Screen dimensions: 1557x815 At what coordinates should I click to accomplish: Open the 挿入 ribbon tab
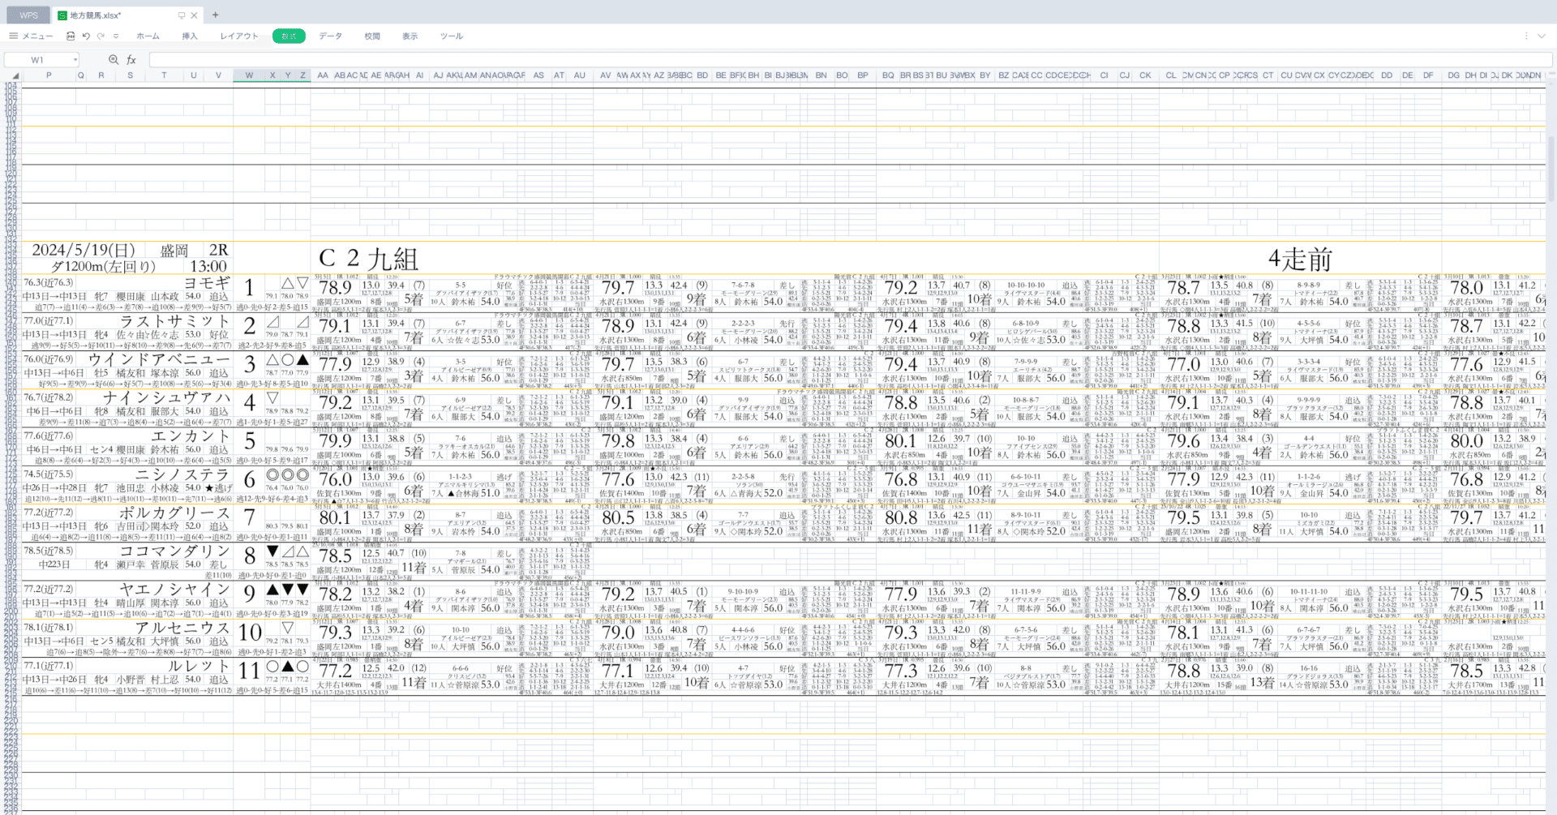(190, 36)
